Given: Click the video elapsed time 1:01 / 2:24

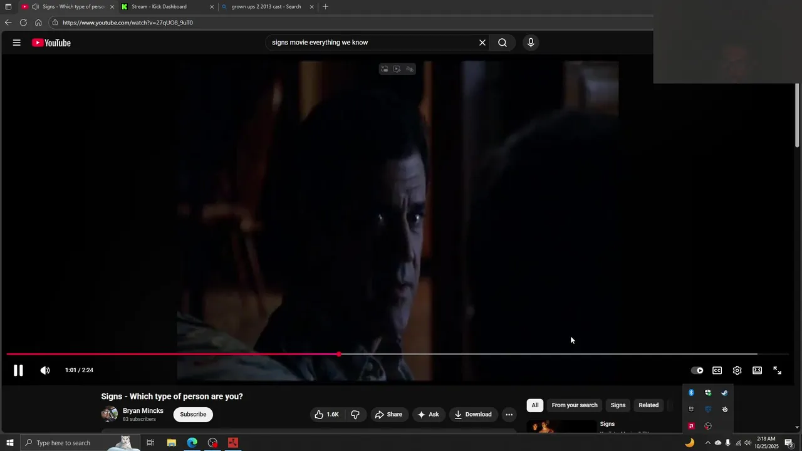Looking at the screenshot, I should point(79,370).
